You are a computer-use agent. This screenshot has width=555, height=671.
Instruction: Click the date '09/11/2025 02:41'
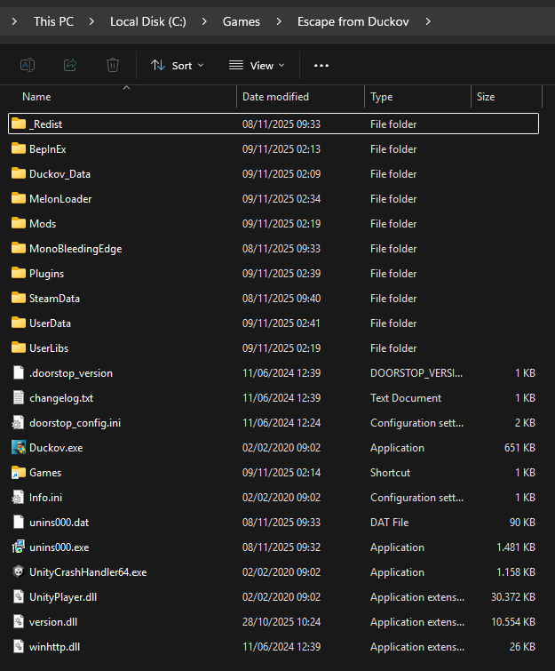pos(281,324)
